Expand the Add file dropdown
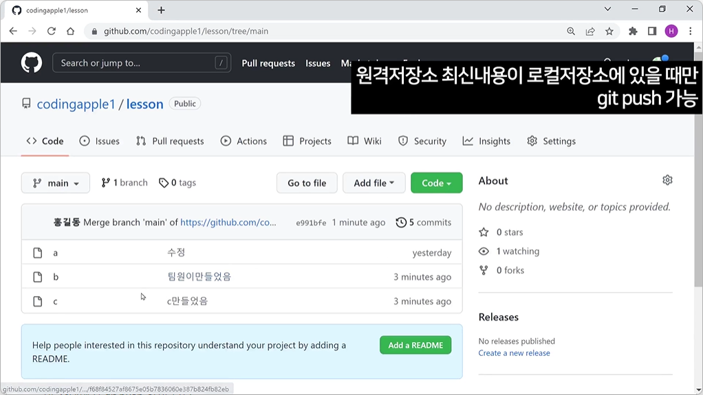 (x=374, y=183)
